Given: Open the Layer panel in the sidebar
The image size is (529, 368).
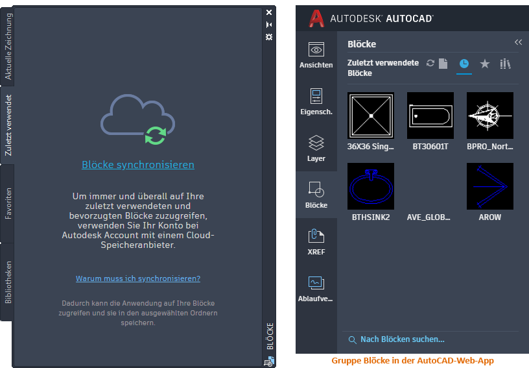Looking at the screenshot, I should tap(316, 148).
